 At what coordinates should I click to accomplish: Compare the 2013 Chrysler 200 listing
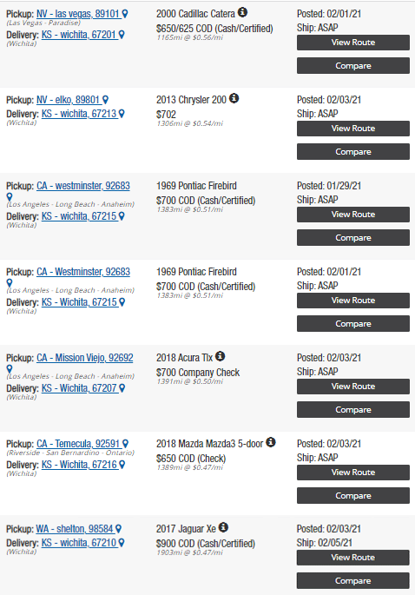[353, 151]
